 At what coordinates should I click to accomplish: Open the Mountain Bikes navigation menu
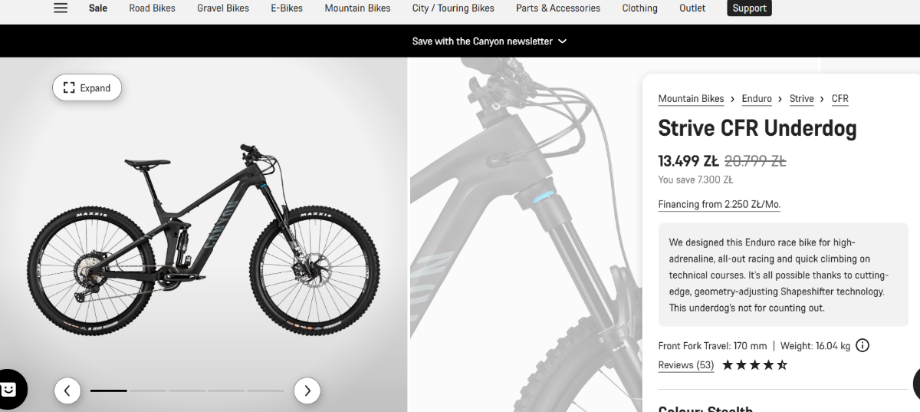pos(357,8)
